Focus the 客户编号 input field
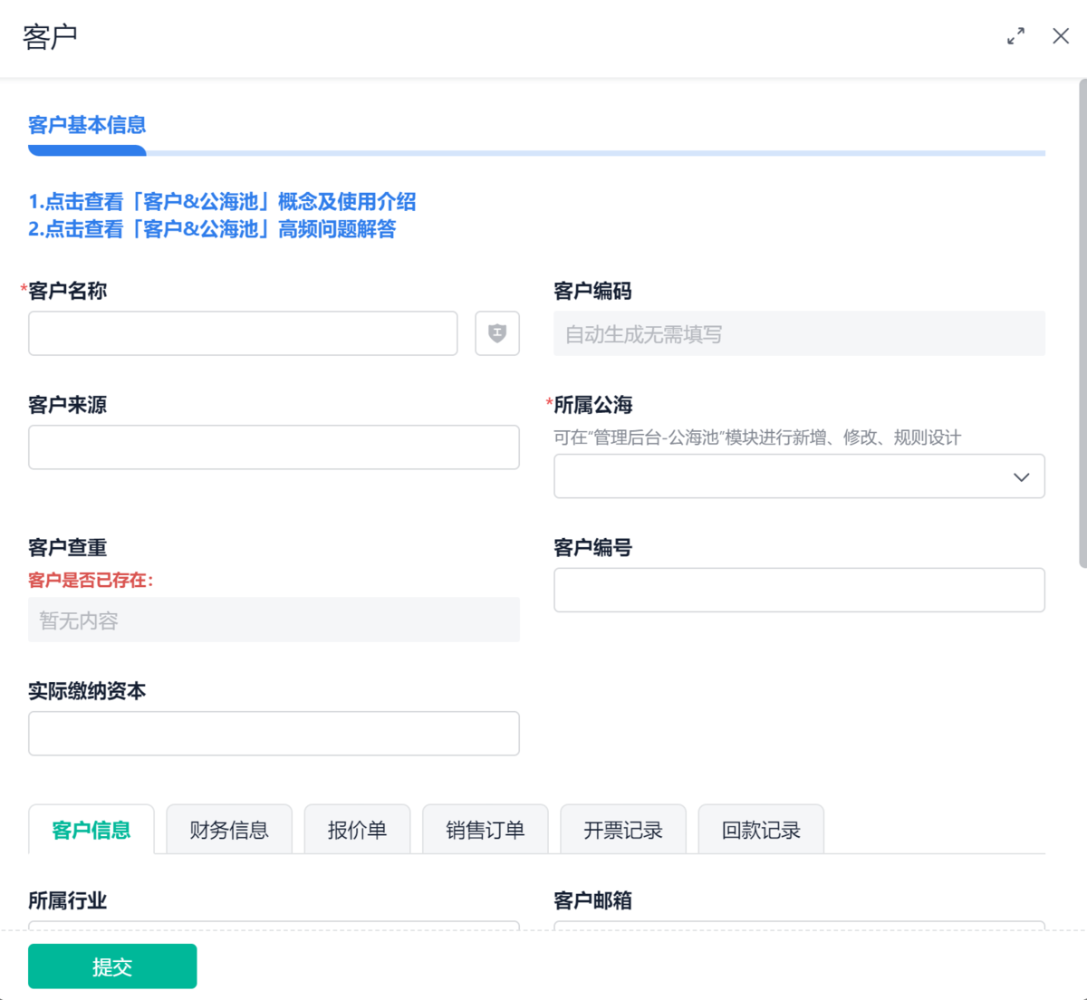The width and height of the screenshot is (1087, 1000). tap(799, 590)
